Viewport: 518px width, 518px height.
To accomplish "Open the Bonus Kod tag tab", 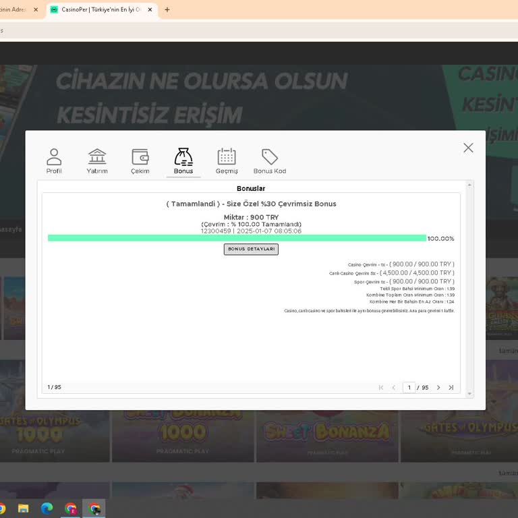I will 270,161.
